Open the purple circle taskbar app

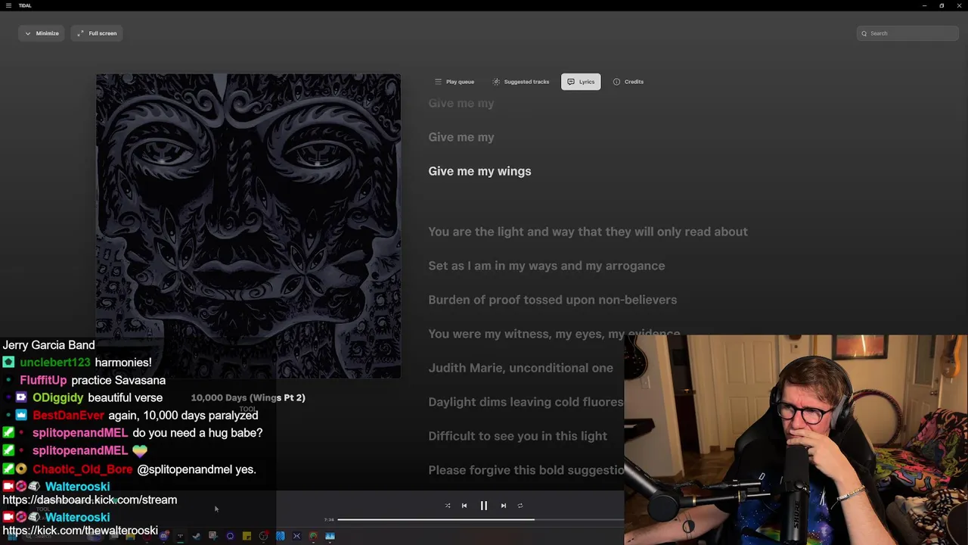point(230,536)
